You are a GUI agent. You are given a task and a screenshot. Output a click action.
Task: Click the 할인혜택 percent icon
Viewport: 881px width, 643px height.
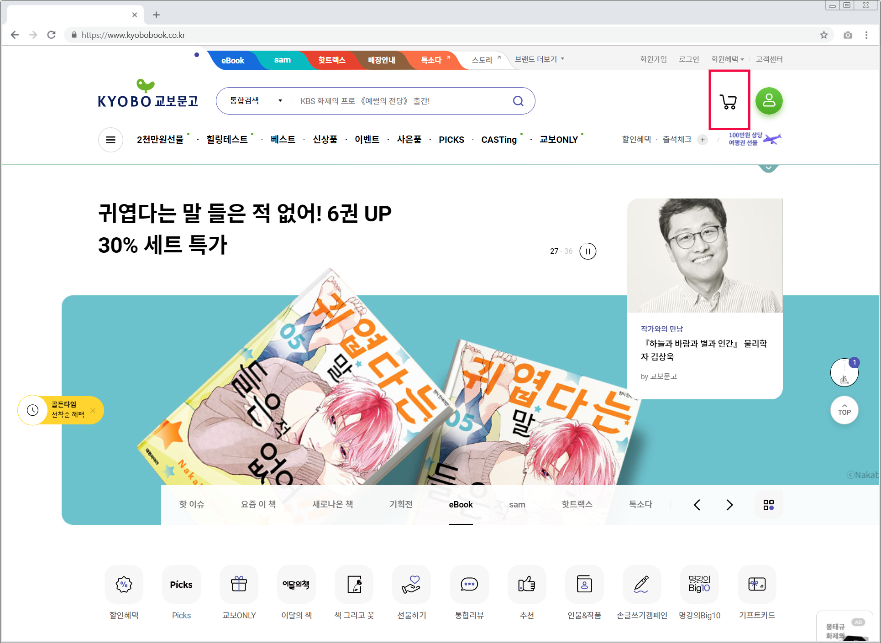pos(124,584)
